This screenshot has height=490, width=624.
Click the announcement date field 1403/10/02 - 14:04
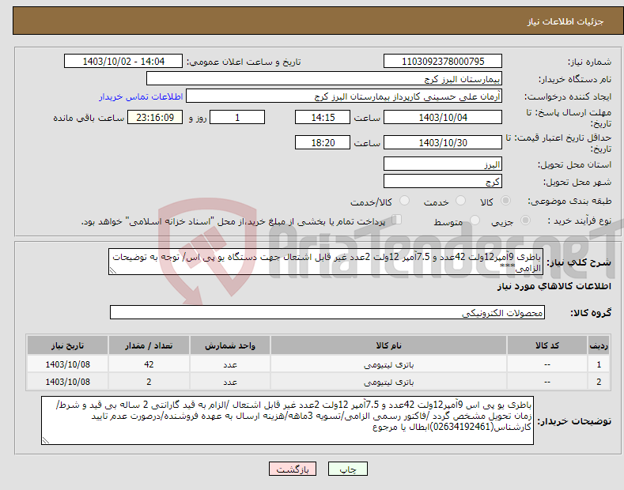click(x=123, y=62)
